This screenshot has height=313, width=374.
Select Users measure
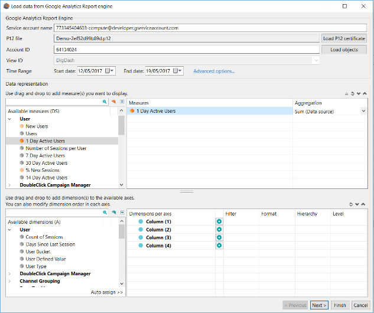[x=31, y=133]
